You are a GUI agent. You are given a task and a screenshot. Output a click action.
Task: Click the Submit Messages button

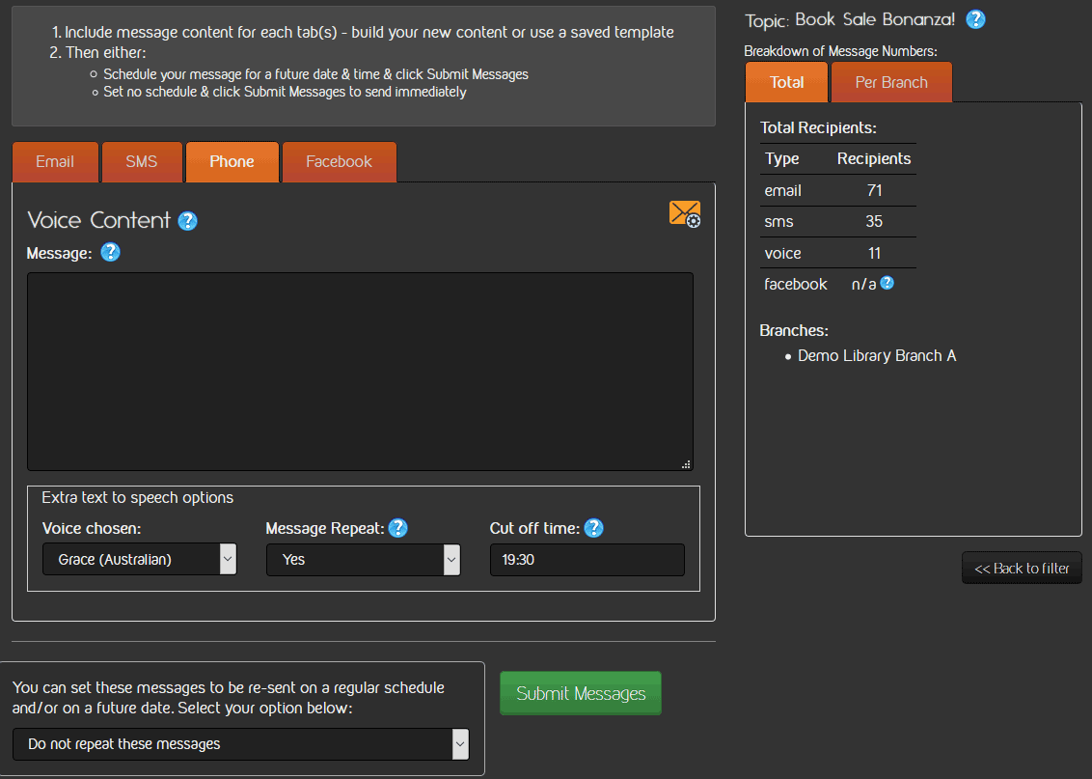[x=581, y=693]
